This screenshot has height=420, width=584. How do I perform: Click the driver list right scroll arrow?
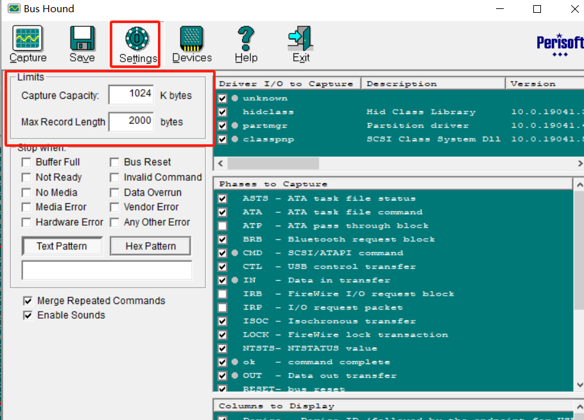(580, 164)
